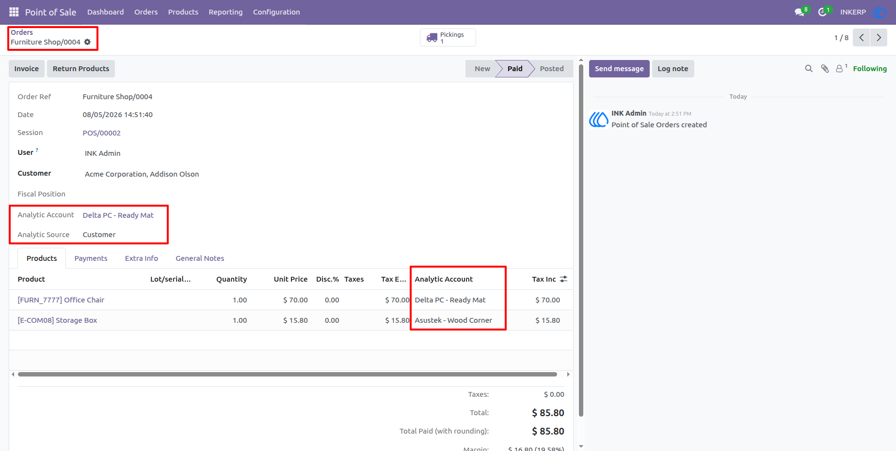The image size is (896, 451).
Task: Open the apps grid menu icon
Action: (14, 12)
